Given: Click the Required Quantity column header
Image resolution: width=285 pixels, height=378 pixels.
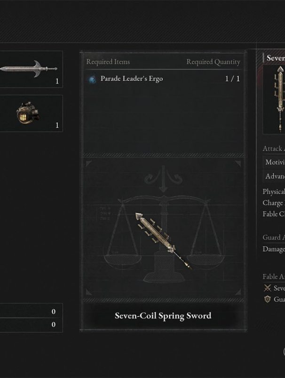Looking at the screenshot, I should pos(214,62).
